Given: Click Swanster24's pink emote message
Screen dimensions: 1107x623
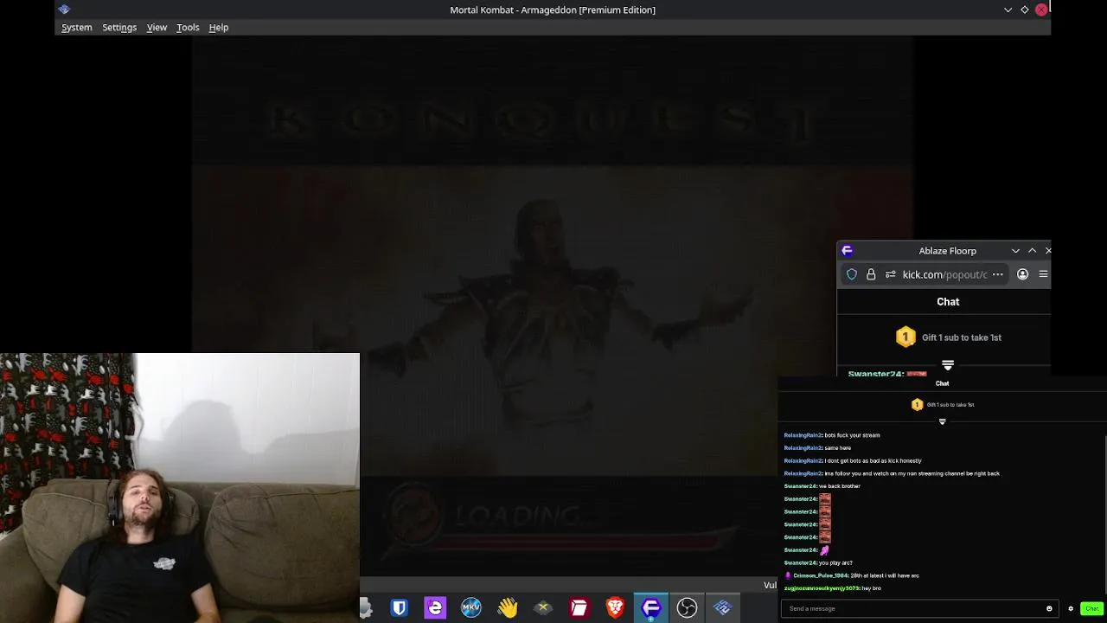Looking at the screenshot, I should click(x=825, y=550).
